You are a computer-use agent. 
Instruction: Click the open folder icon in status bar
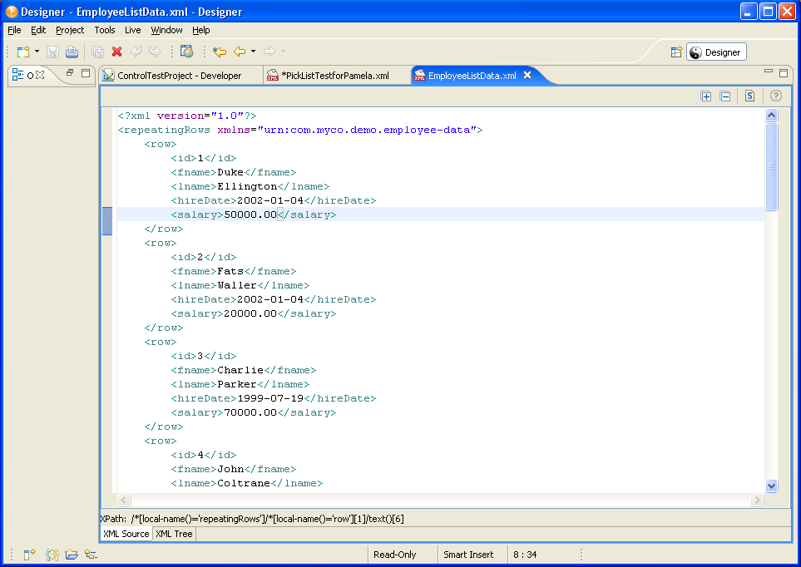coord(72,555)
